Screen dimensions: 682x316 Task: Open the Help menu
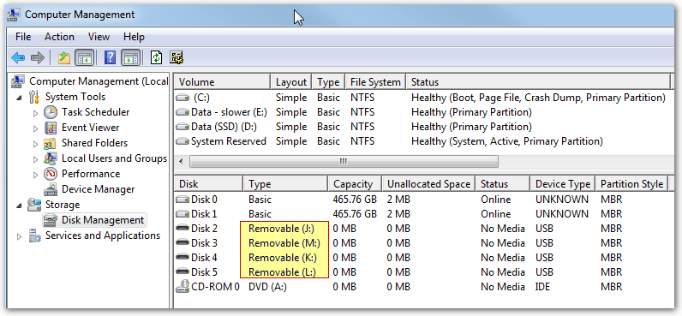point(134,37)
